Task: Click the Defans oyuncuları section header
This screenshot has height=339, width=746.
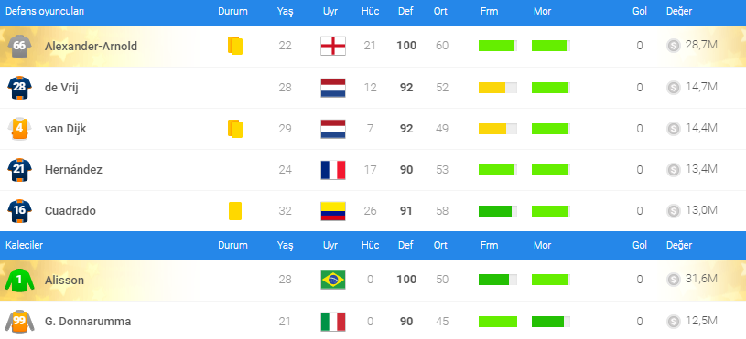Action: [45, 11]
